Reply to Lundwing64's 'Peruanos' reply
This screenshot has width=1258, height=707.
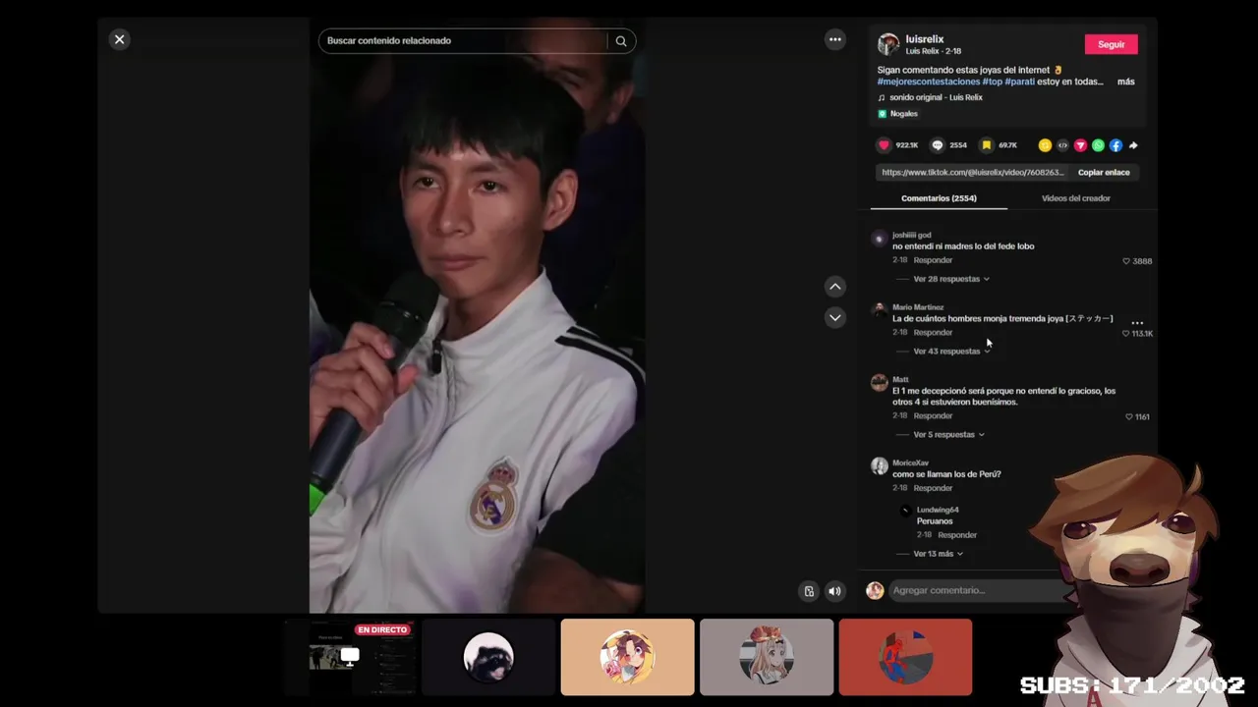pos(957,535)
